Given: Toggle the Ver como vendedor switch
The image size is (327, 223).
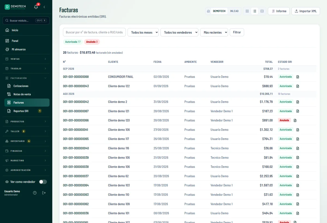Looking at the screenshot, I should point(43,182).
